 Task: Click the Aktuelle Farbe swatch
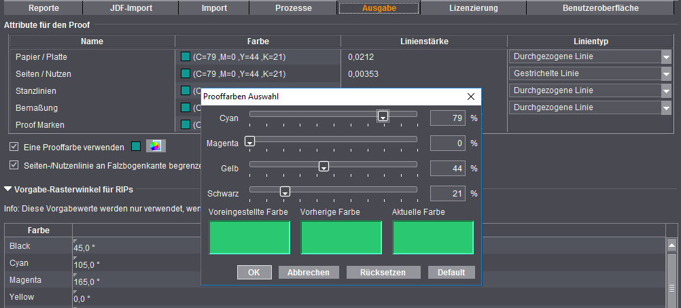pos(433,237)
